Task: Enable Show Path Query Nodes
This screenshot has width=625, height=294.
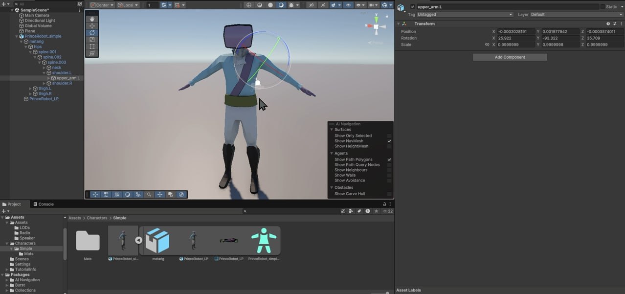Action: click(389, 165)
